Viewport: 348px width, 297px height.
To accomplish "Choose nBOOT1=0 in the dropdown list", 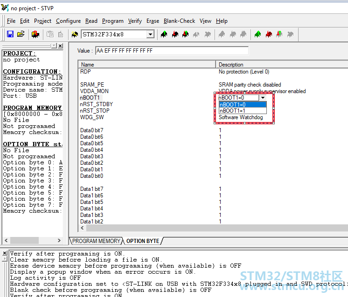I will click(243, 105).
